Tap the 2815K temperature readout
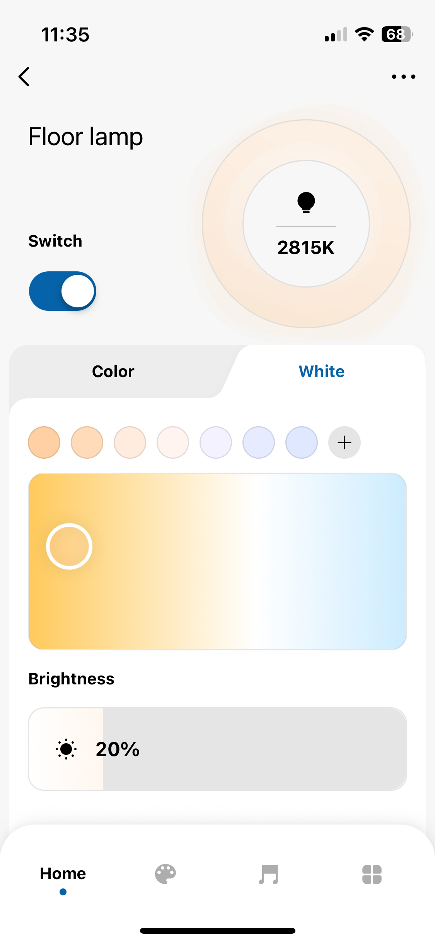 click(x=306, y=248)
